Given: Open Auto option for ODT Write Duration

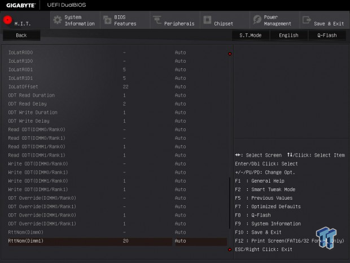Looking at the screenshot, I should (x=180, y=112).
